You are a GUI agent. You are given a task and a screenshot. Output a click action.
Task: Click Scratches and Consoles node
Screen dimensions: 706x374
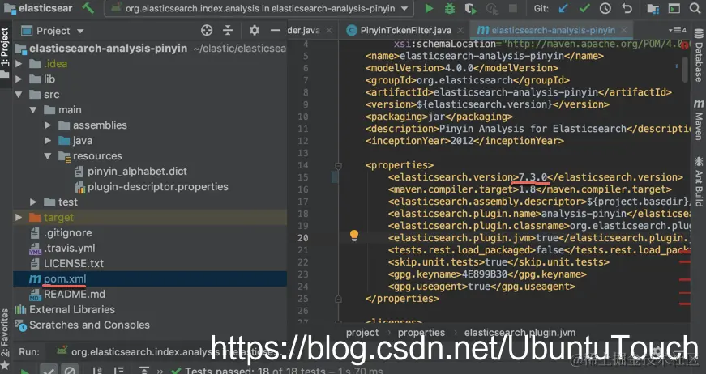click(x=89, y=325)
